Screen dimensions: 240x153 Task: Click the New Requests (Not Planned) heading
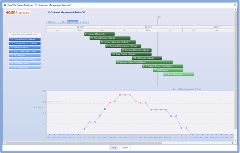(24, 34)
